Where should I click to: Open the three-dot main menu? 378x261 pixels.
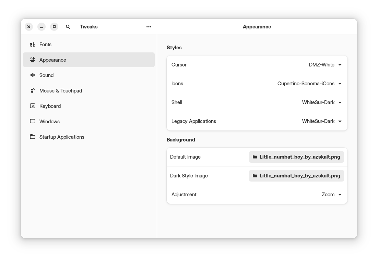(149, 27)
